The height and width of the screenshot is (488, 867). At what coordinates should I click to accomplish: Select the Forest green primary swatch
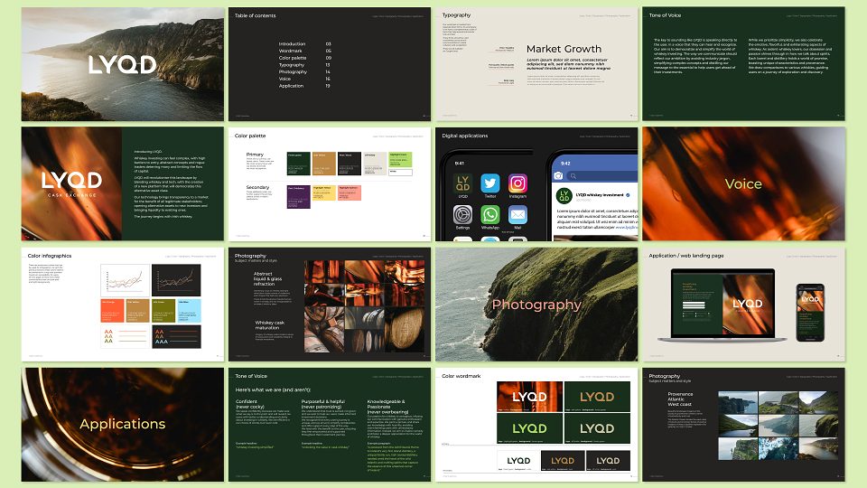[299, 164]
